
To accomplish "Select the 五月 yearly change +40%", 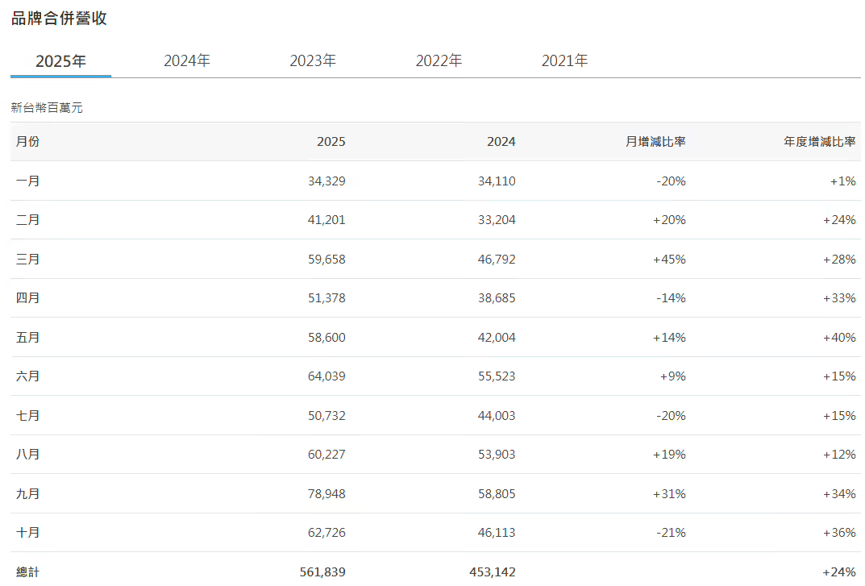I will click(839, 338).
